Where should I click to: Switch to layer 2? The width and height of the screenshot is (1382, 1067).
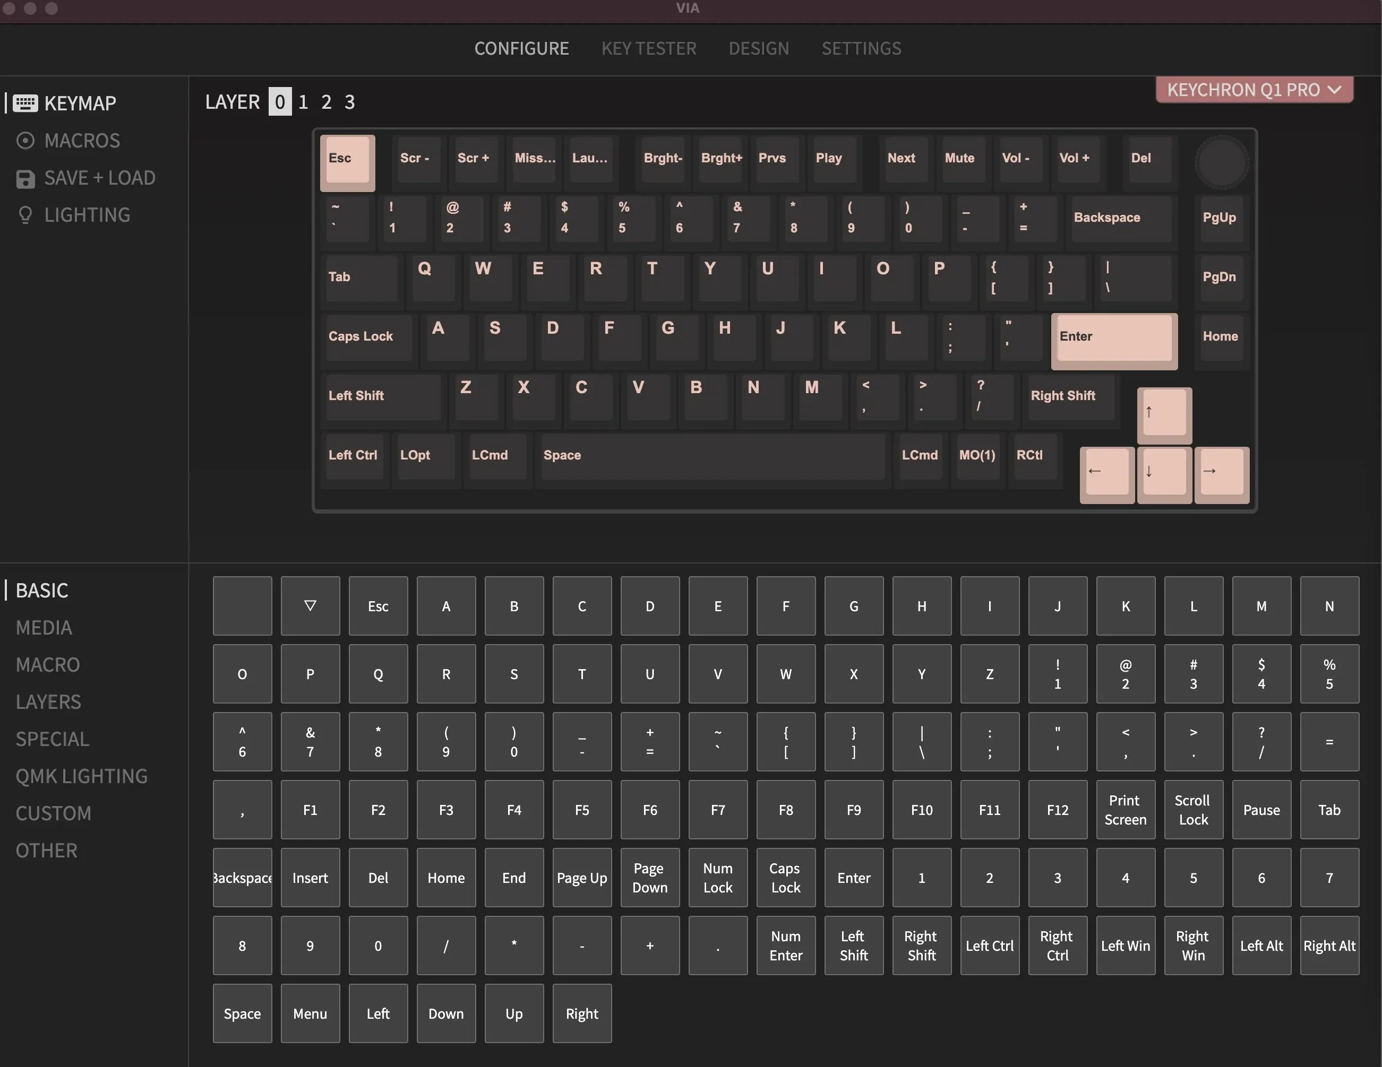point(327,102)
